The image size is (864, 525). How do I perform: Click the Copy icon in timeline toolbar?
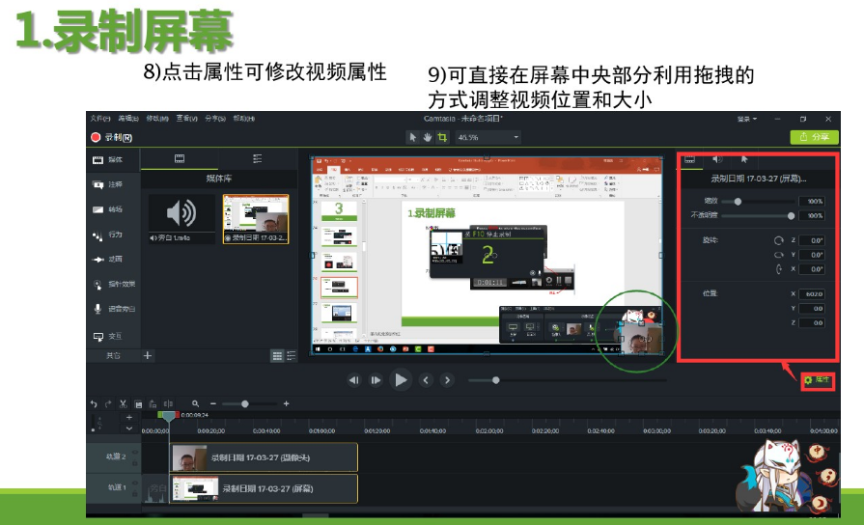coord(138,403)
